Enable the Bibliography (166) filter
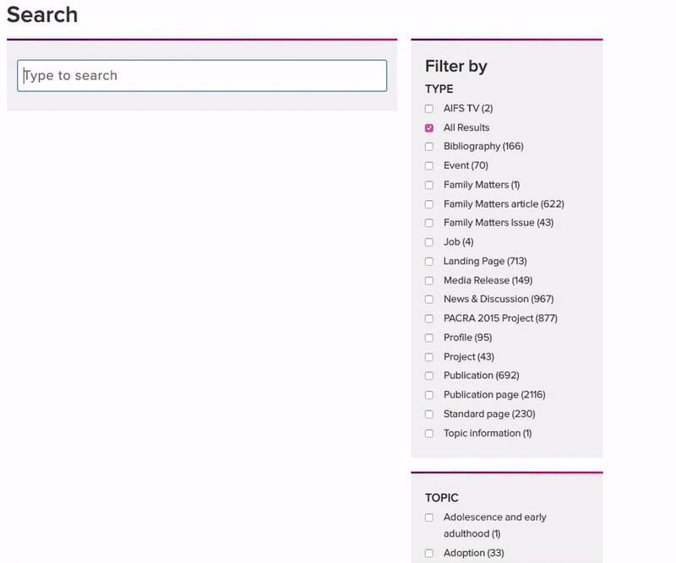This screenshot has height=563, width=676. tap(429, 147)
